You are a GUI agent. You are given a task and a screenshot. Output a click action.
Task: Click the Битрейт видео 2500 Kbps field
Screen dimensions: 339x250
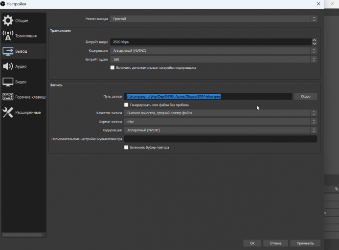point(211,42)
